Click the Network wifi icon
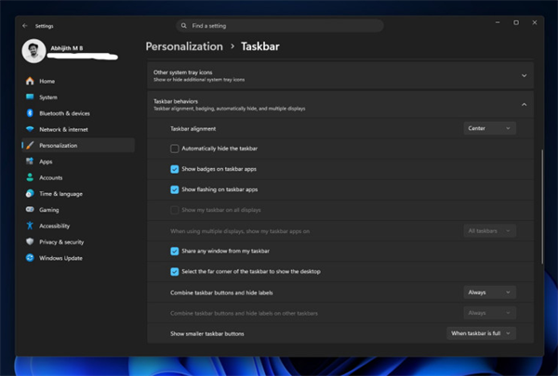The image size is (558, 376). (x=30, y=129)
